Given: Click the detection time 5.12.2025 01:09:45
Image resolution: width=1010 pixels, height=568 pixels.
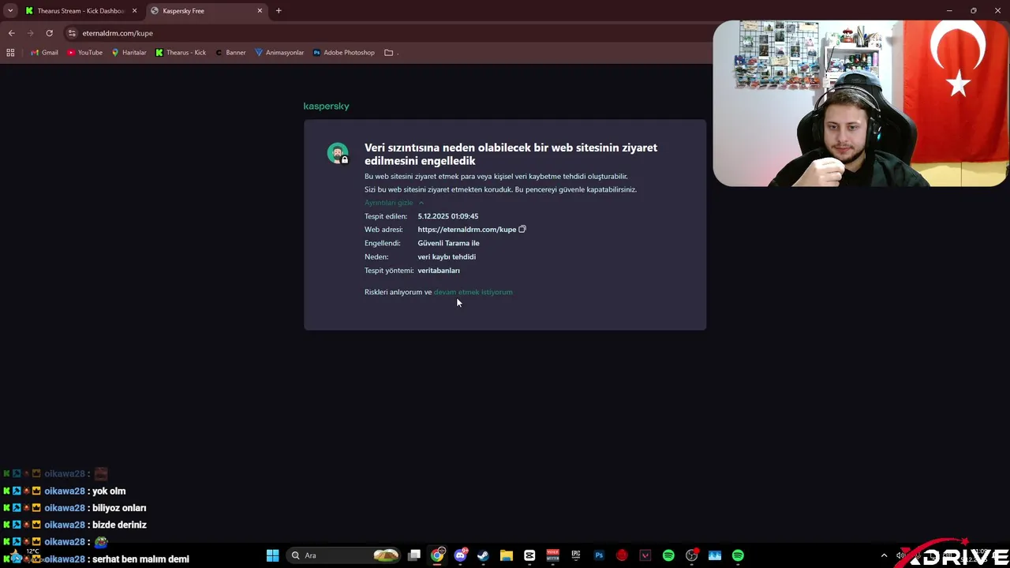Looking at the screenshot, I should [x=448, y=216].
